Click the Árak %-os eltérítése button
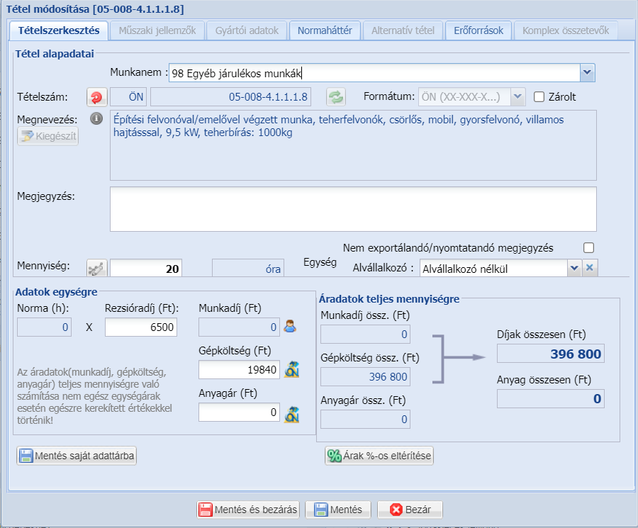638x528 pixels. 379,456
